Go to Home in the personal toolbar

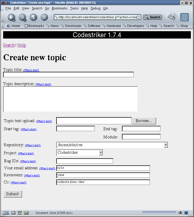13,26
